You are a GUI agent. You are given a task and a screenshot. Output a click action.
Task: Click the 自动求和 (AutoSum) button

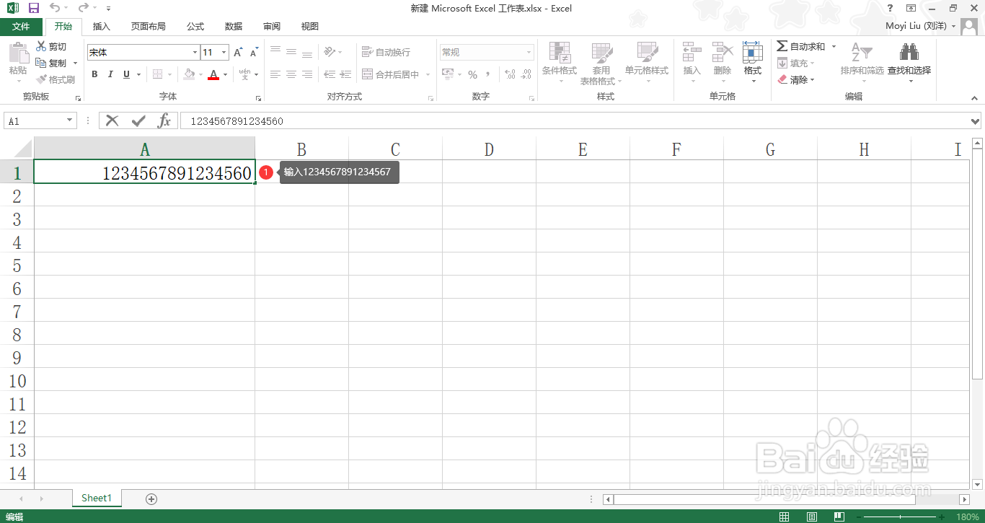tap(801, 46)
